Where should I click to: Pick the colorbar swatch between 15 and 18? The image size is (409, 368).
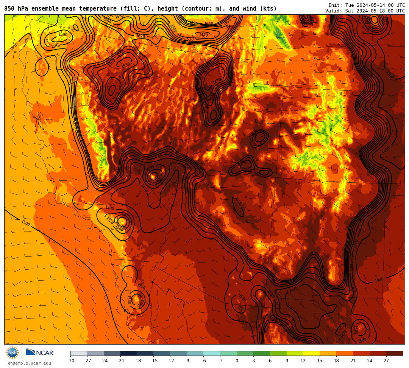[x=328, y=353]
